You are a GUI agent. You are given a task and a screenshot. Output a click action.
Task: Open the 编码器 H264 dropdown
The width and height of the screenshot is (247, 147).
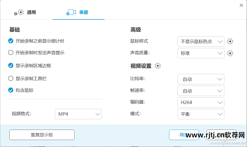coord(201,102)
